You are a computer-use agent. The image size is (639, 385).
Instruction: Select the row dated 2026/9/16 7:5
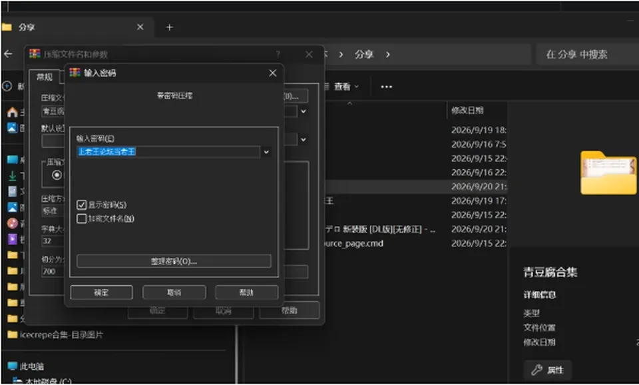click(x=415, y=145)
